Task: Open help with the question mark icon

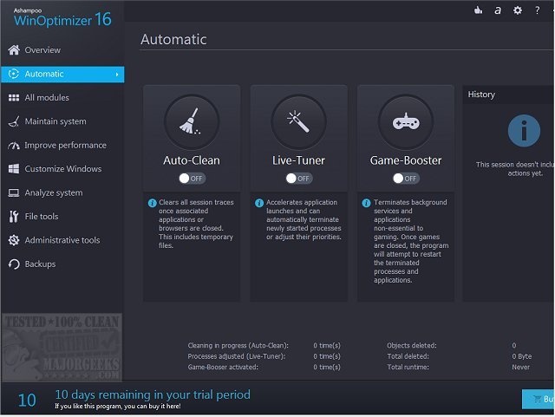Action: click(x=538, y=10)
